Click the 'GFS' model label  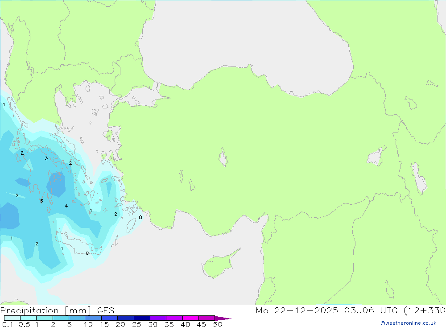point(106,310)
